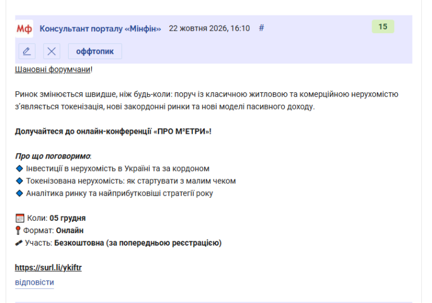Mark post as оффтопик
Viewport: 432px width, 303px height.
click(95, 51)
